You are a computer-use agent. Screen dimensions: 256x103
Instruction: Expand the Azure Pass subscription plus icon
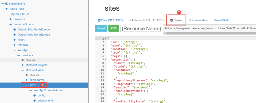7,9
